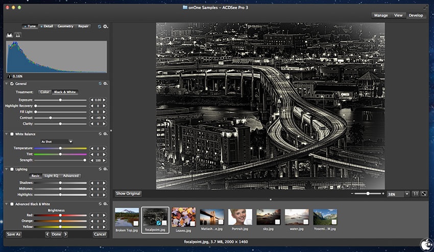Viewport: 434px width, 252px height.
Task: Click the histogram view icon
Action: coord(10,35)
